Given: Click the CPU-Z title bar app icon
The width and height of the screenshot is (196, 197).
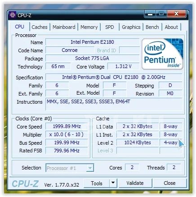Looking at the screenshot, I should (12, 15).
